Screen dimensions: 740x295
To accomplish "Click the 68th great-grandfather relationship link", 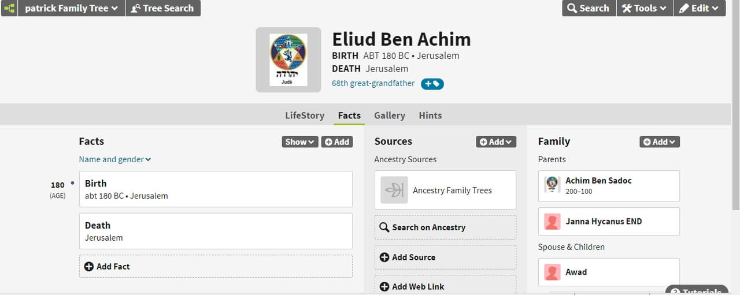I will point(373,83).
